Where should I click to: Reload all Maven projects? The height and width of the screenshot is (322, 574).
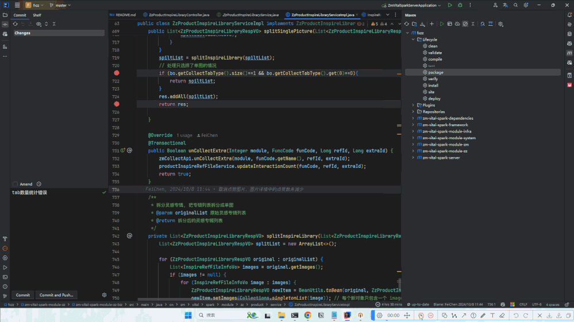pyautogui.click(x=406, y=24)
